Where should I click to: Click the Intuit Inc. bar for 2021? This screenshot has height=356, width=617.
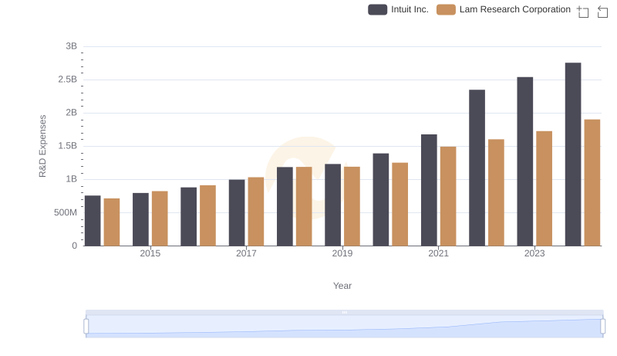tap(429, 190)
